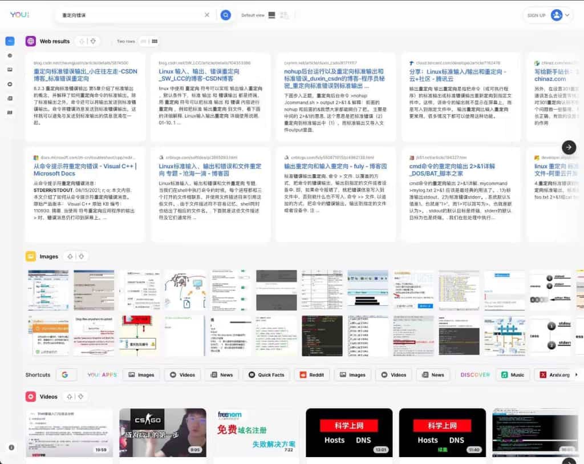Screen dimensions: 584x464
Task: Toggle the Two rows layout option
Action: point(125,41)
